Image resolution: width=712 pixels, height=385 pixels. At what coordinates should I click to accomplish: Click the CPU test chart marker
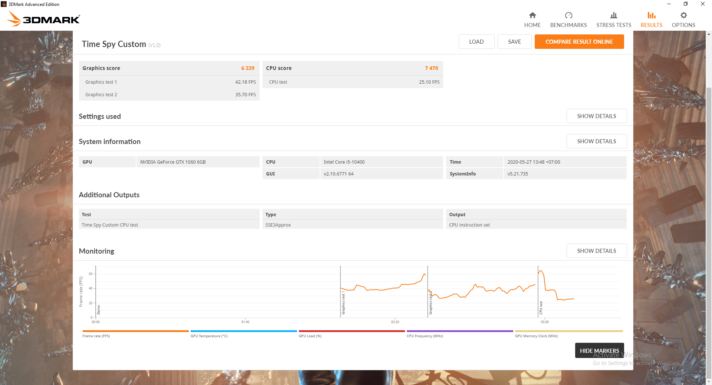(x=541, y=308)
